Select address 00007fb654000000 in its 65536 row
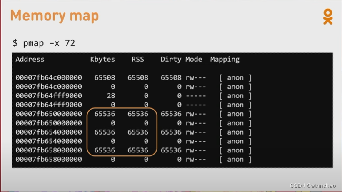Image resolution: width=342 pixels, height=192 pixels. pos(49,132)
